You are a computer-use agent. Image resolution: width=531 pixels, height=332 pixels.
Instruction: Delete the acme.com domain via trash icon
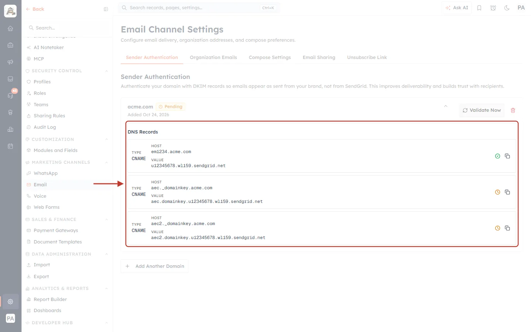pos(513,110)
